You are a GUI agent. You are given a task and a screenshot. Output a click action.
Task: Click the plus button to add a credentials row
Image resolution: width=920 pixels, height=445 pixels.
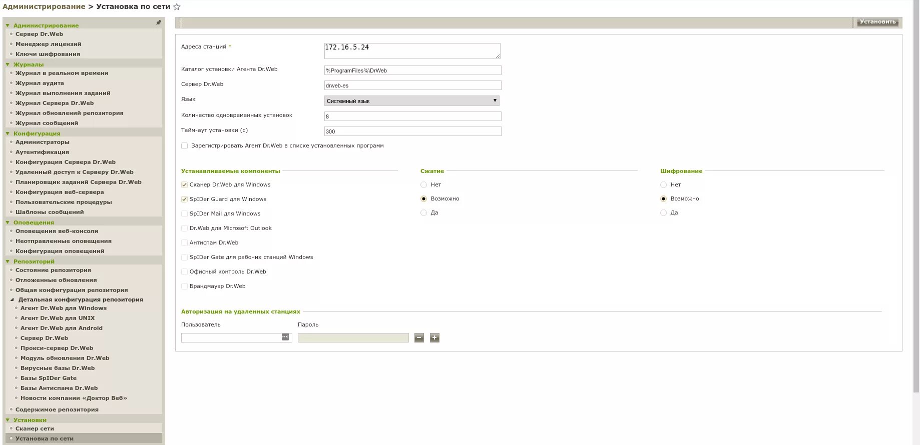[434, 338]
